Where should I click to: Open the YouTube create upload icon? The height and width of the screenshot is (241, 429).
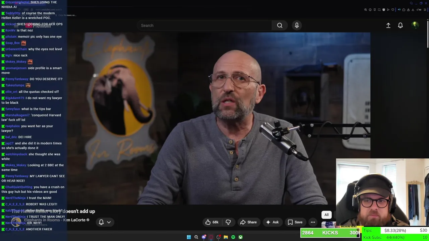point(388,25)
